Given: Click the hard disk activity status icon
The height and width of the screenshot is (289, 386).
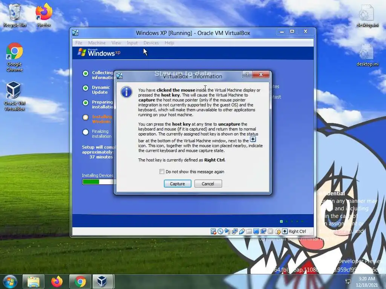Looking at the screenshot, I should (213, 231).
